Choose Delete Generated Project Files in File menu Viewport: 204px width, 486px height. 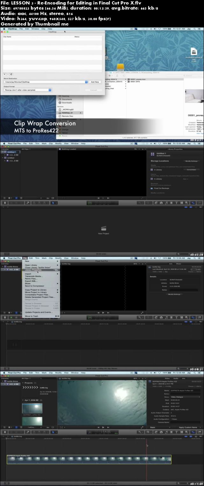tap(40, 297)
